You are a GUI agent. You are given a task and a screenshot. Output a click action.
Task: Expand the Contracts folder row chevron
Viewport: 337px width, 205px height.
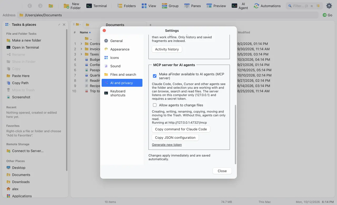tap(81, 44)
